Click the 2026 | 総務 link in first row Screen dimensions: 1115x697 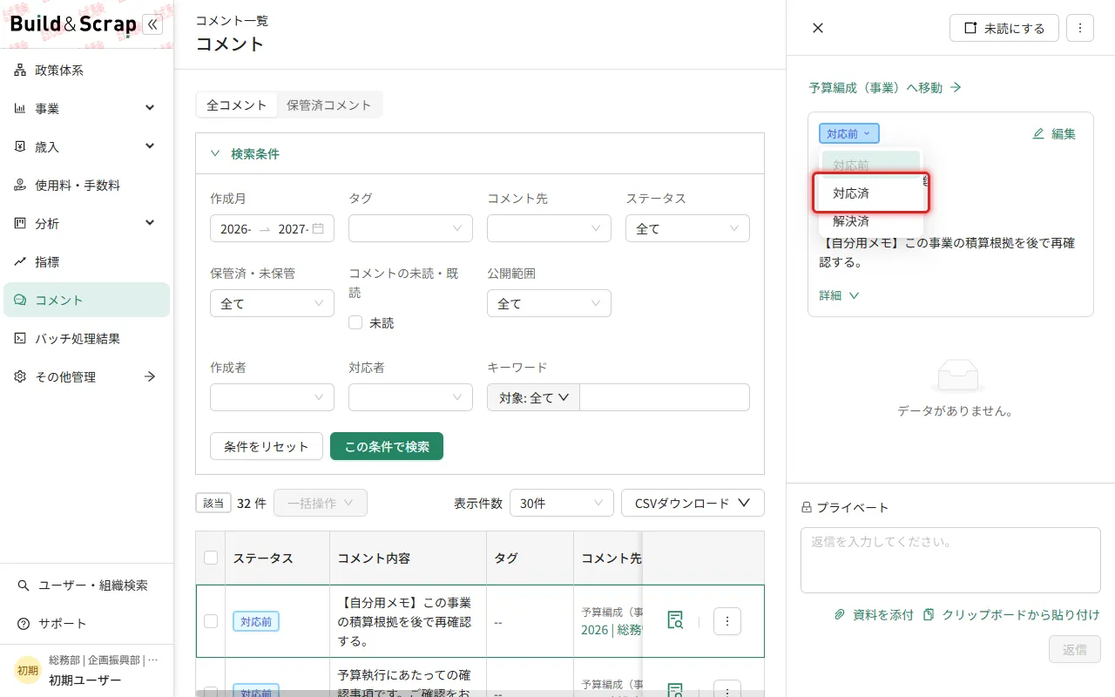(x=612, y=630)
